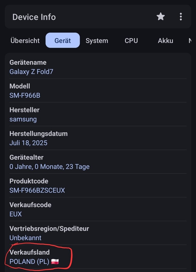
Task: Tap the POLAND (PL) sales country value
Action: (29, 261)
